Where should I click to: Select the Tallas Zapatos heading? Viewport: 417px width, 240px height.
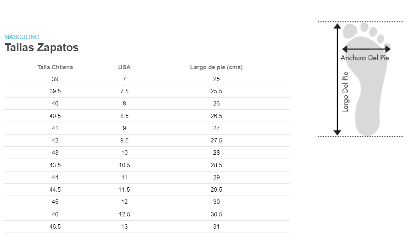41,48
